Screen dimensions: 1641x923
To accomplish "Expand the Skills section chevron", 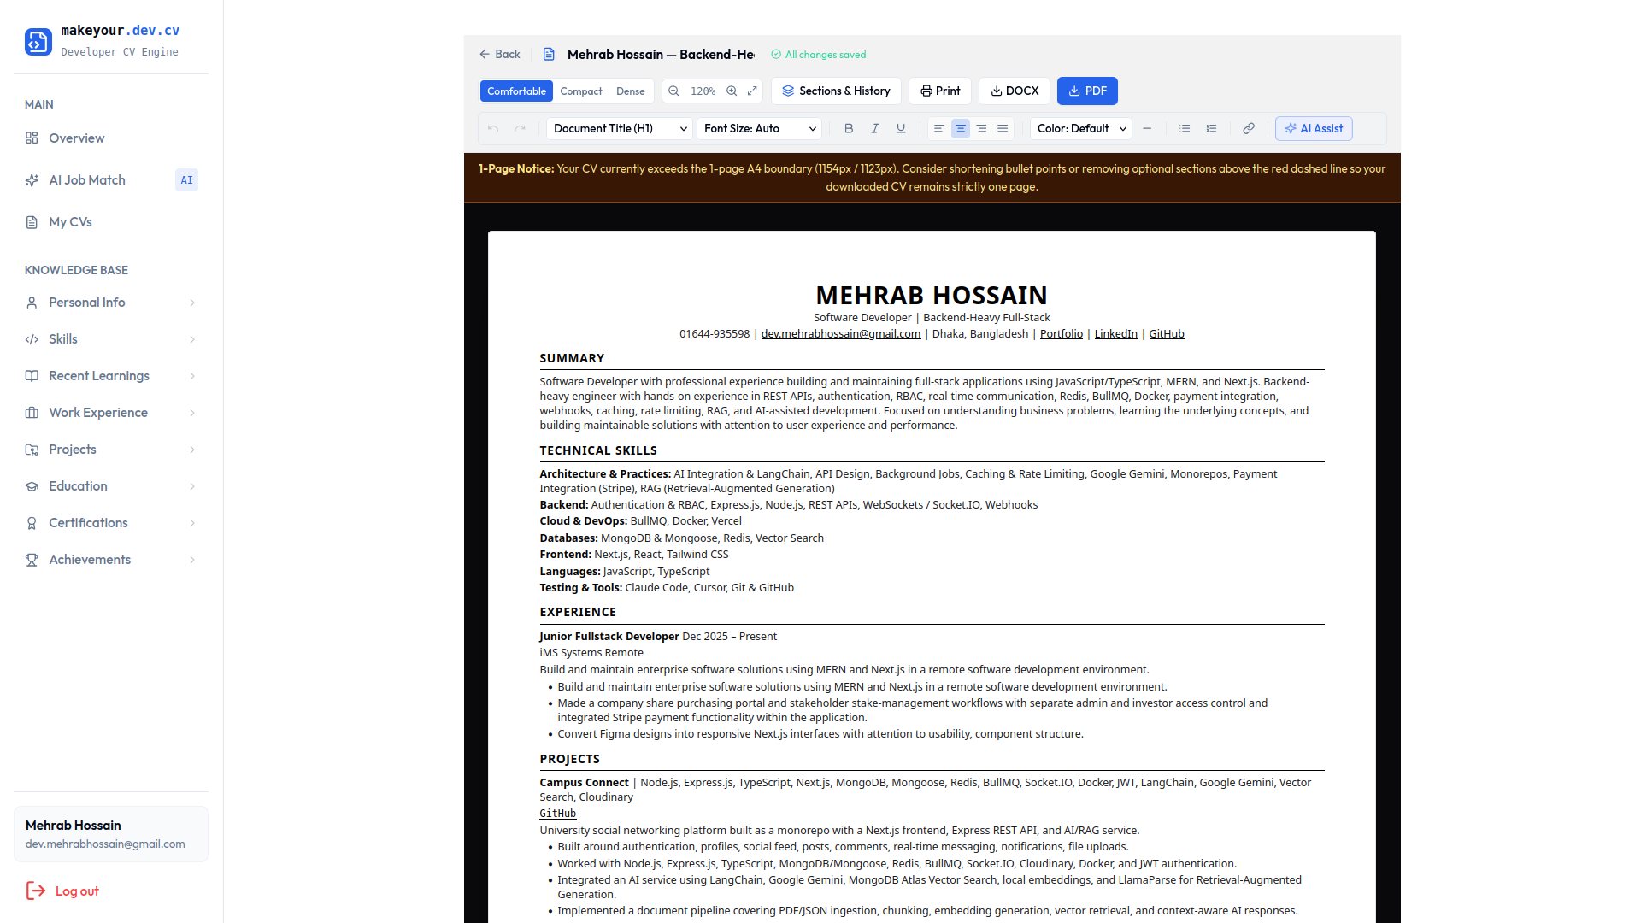I will pyautogui.click(x=192, y=339).
